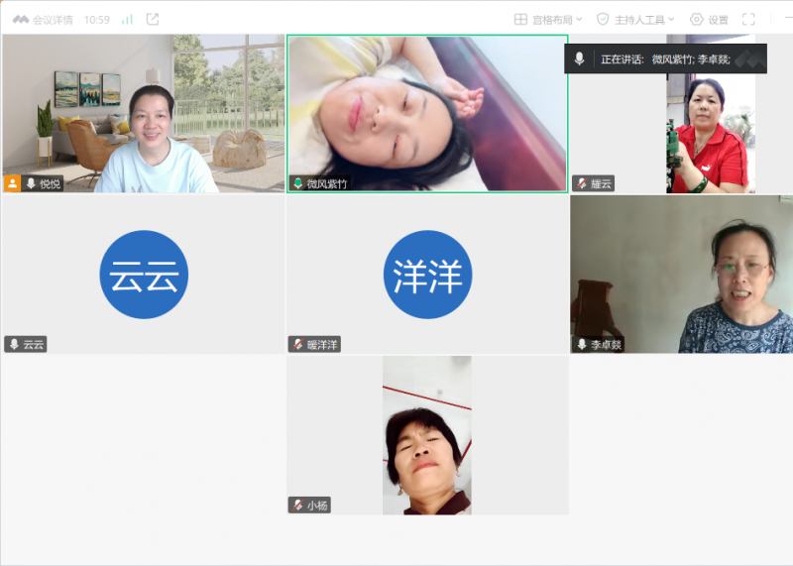Click the network signal strength icon

127,19
